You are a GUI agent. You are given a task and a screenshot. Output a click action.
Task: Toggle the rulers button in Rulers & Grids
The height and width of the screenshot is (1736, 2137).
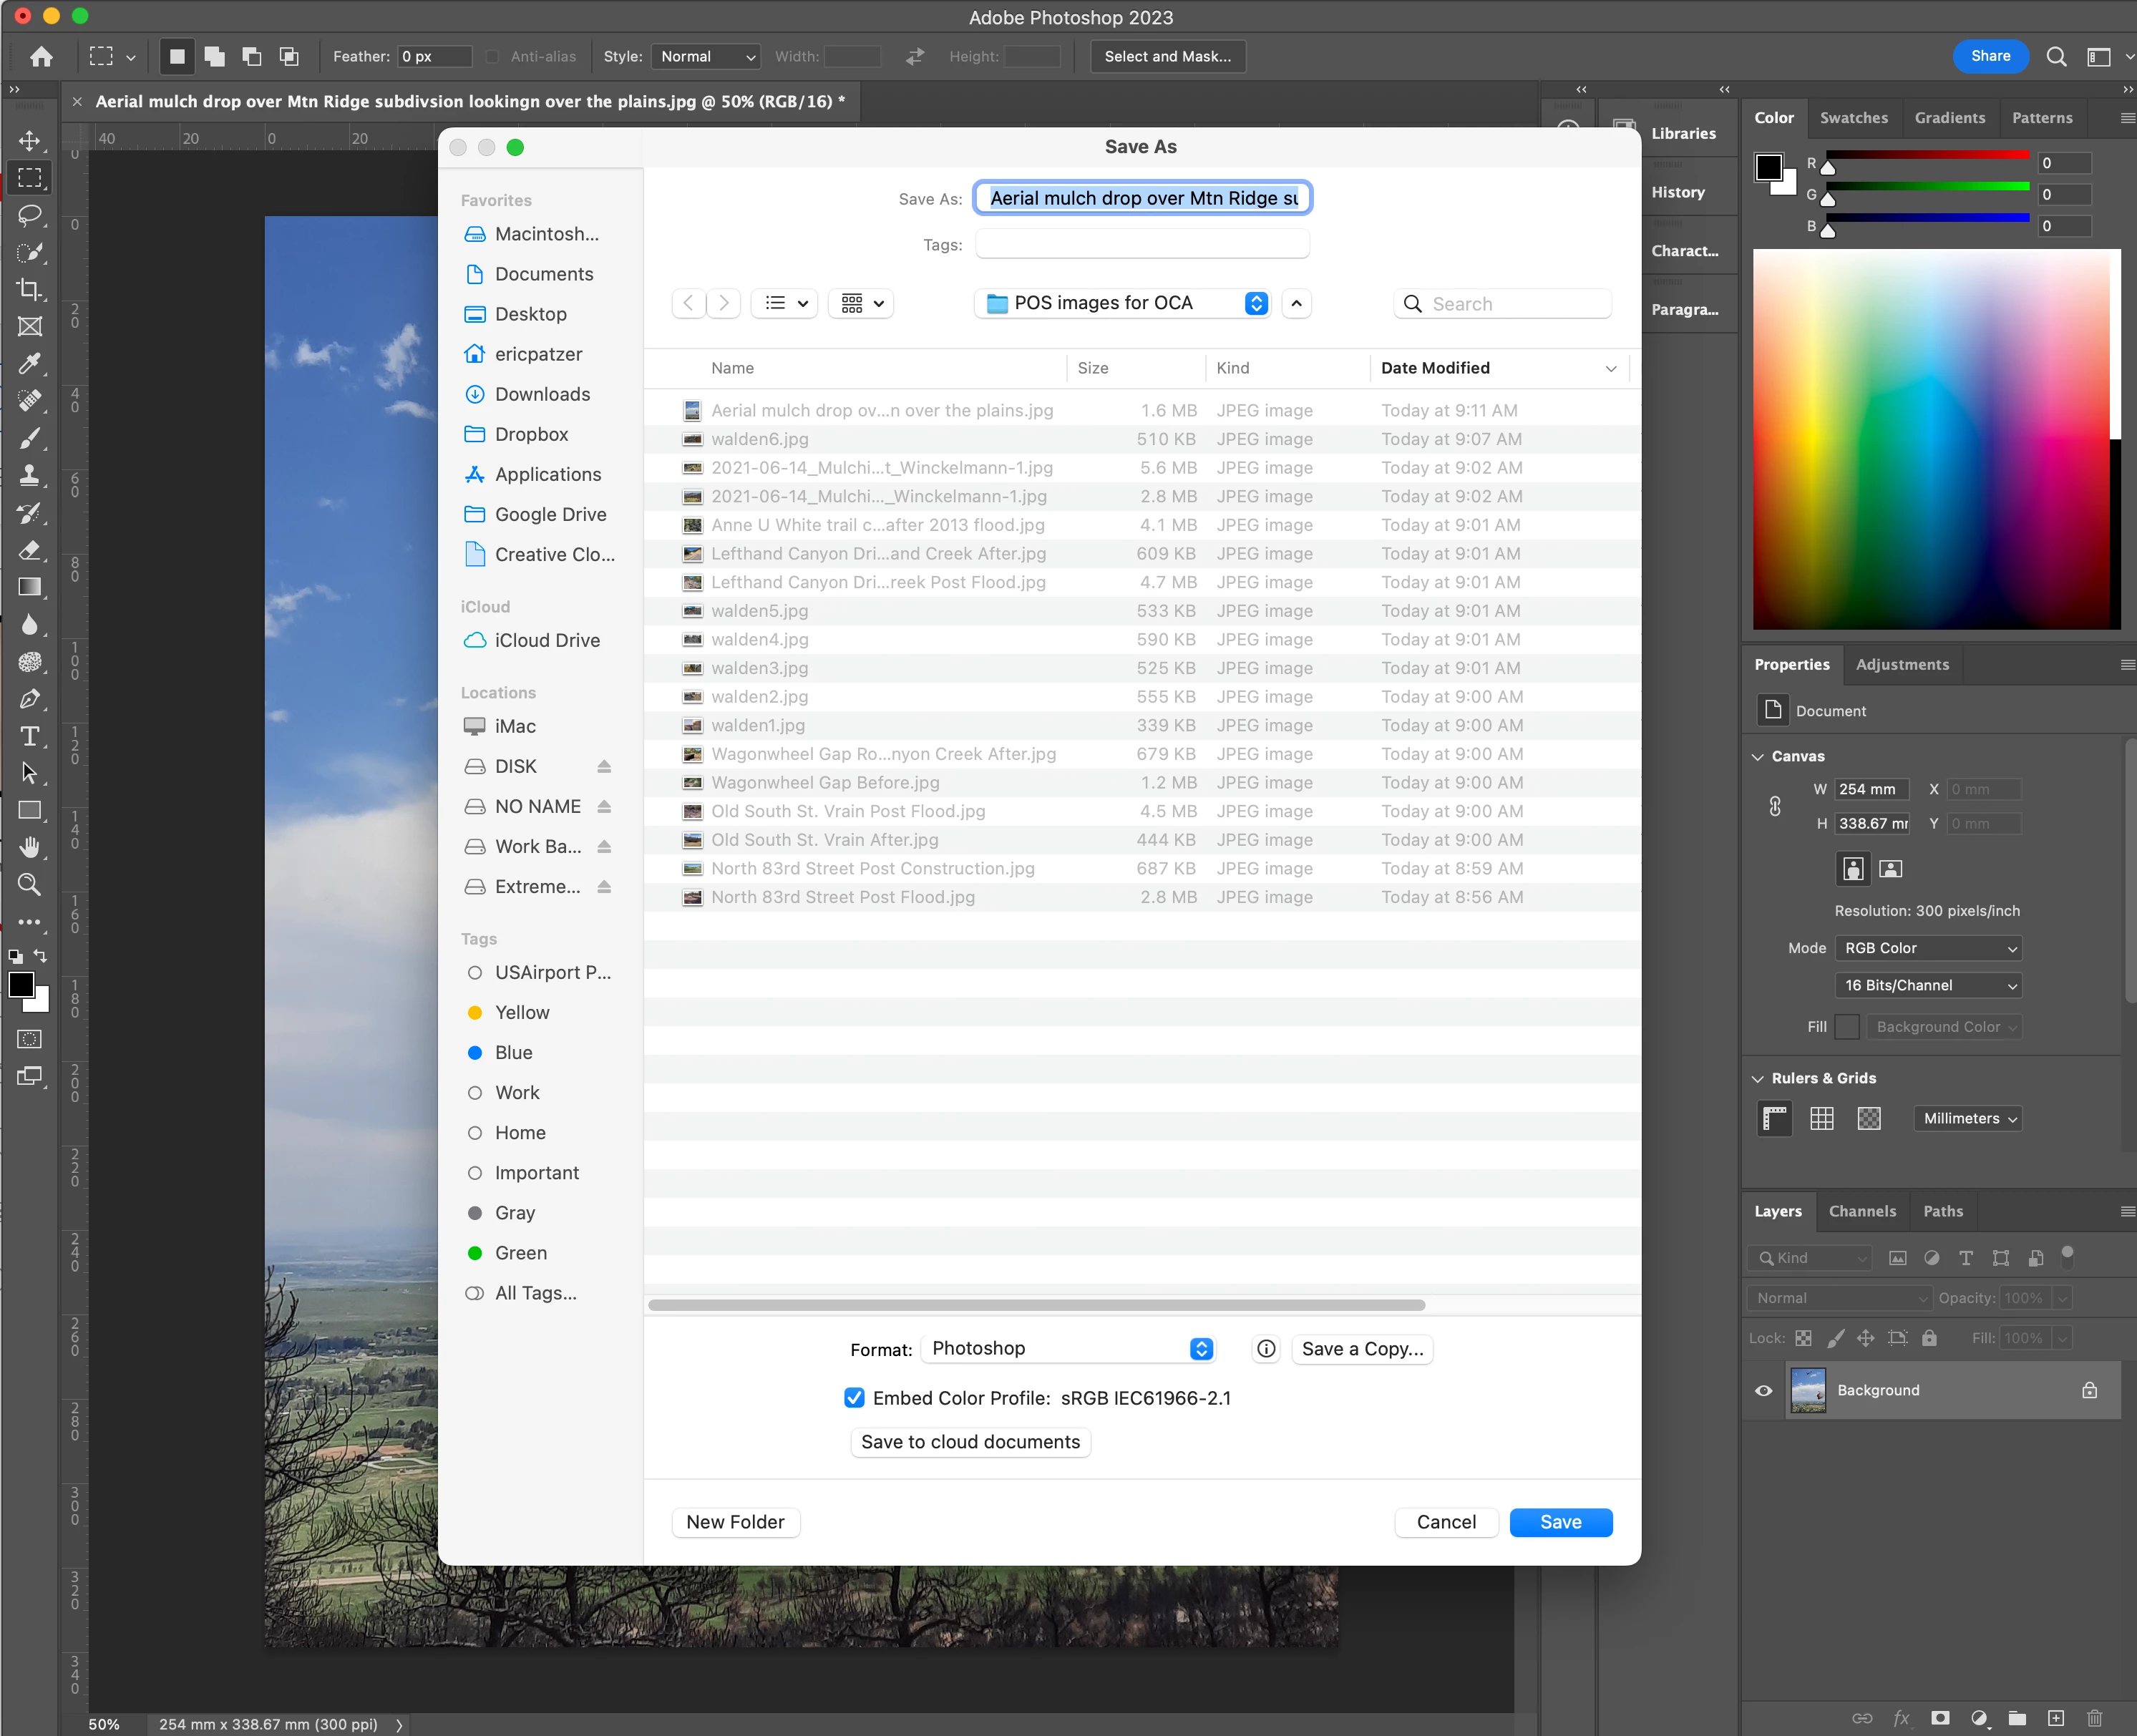(x=1775, y=1119)
